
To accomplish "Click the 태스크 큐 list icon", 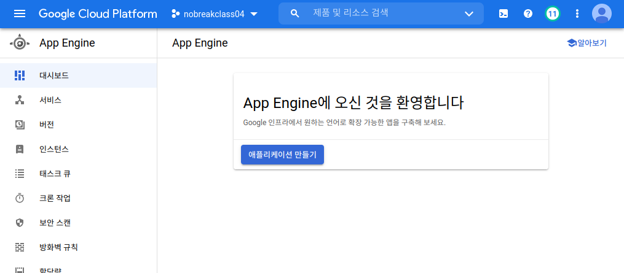I will pos(20,174).
